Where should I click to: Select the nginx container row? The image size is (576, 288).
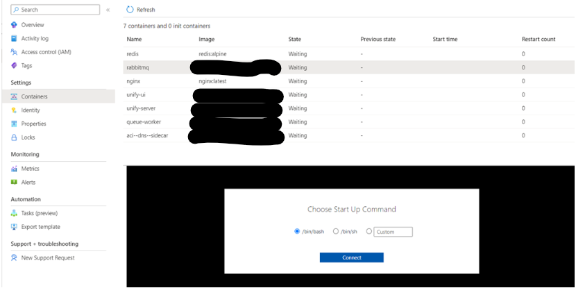point(349,81)
